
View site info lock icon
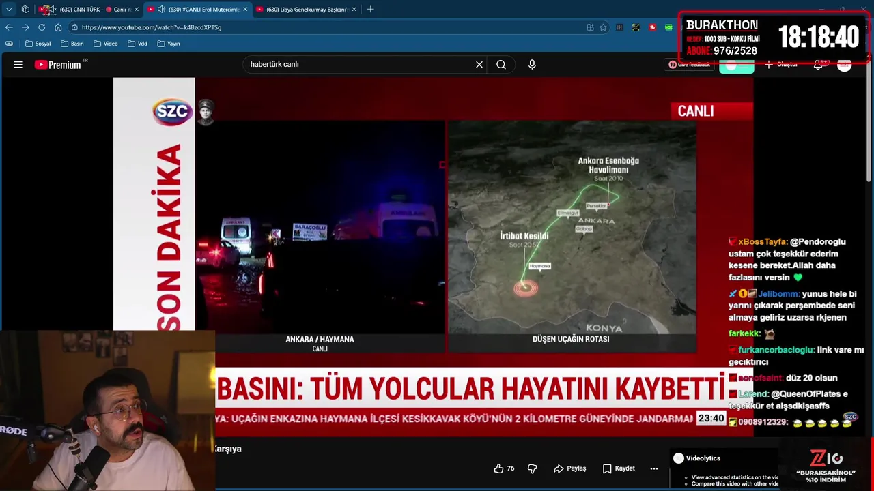coord(74,27)
